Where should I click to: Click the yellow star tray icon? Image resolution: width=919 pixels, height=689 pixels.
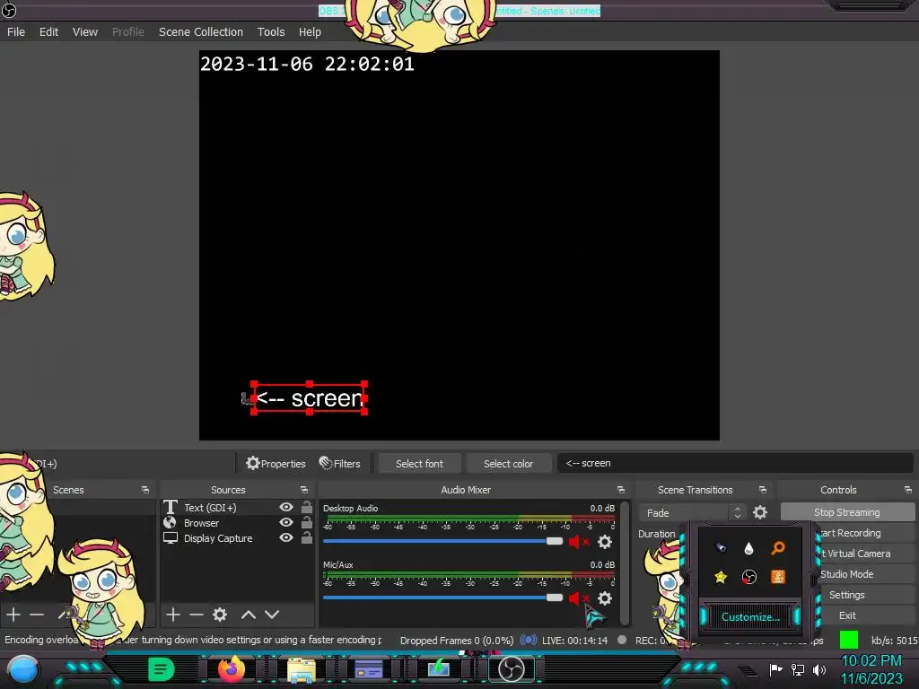click(x=721, y=577)
